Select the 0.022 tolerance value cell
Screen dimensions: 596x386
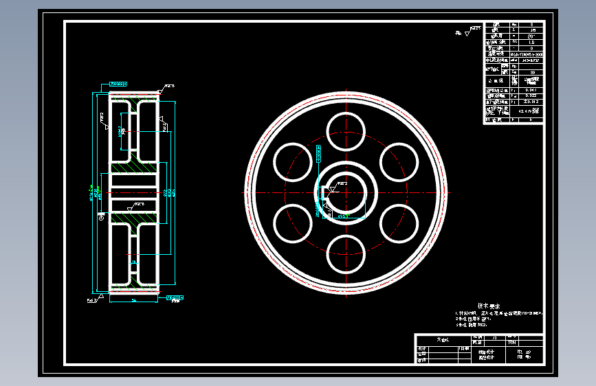(x=531, y=95)
